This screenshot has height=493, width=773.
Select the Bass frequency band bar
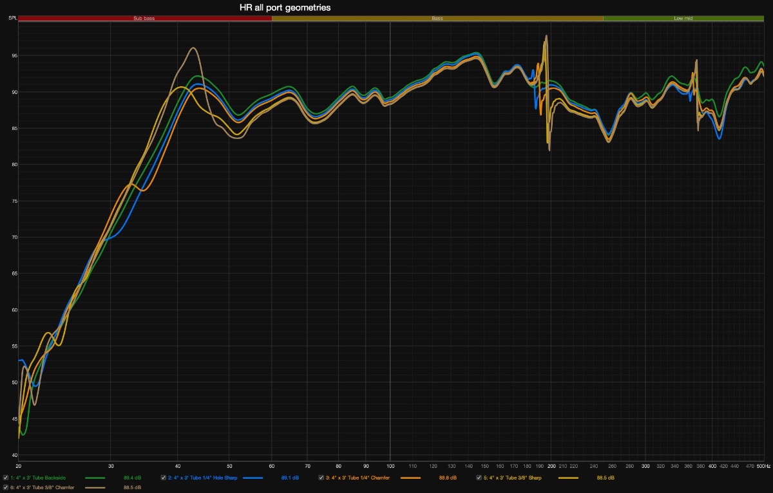click(x=437, y=19)
